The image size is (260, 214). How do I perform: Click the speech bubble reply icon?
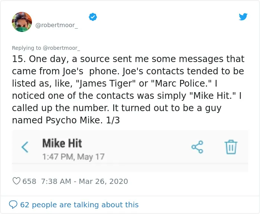pos(13,204)
